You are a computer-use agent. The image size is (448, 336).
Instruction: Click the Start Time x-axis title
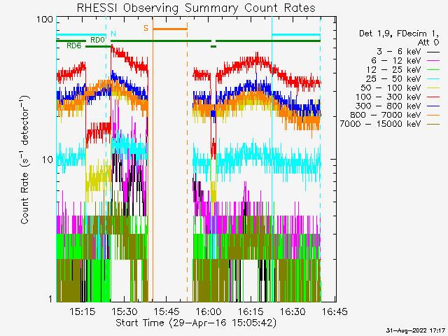click(196, 323)
